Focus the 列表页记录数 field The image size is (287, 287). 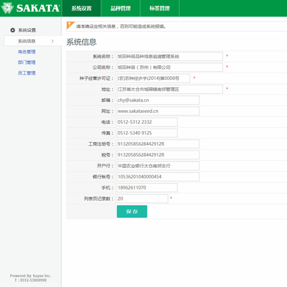tap(142, 199)
